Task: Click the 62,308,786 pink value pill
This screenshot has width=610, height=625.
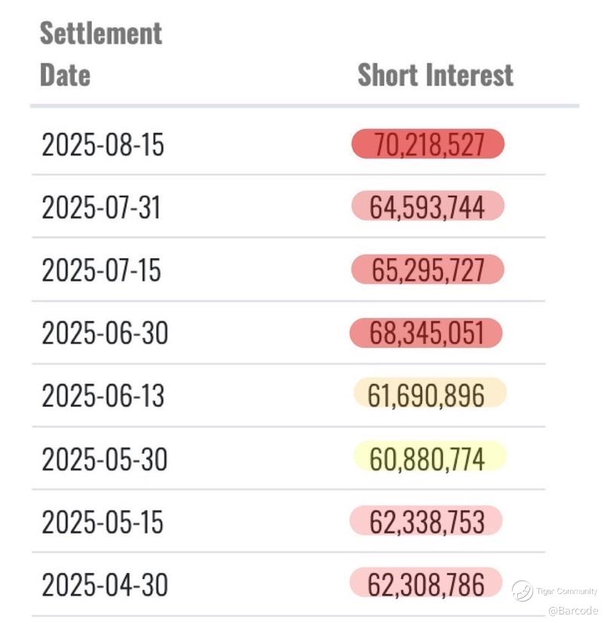Action: [426, 583]
